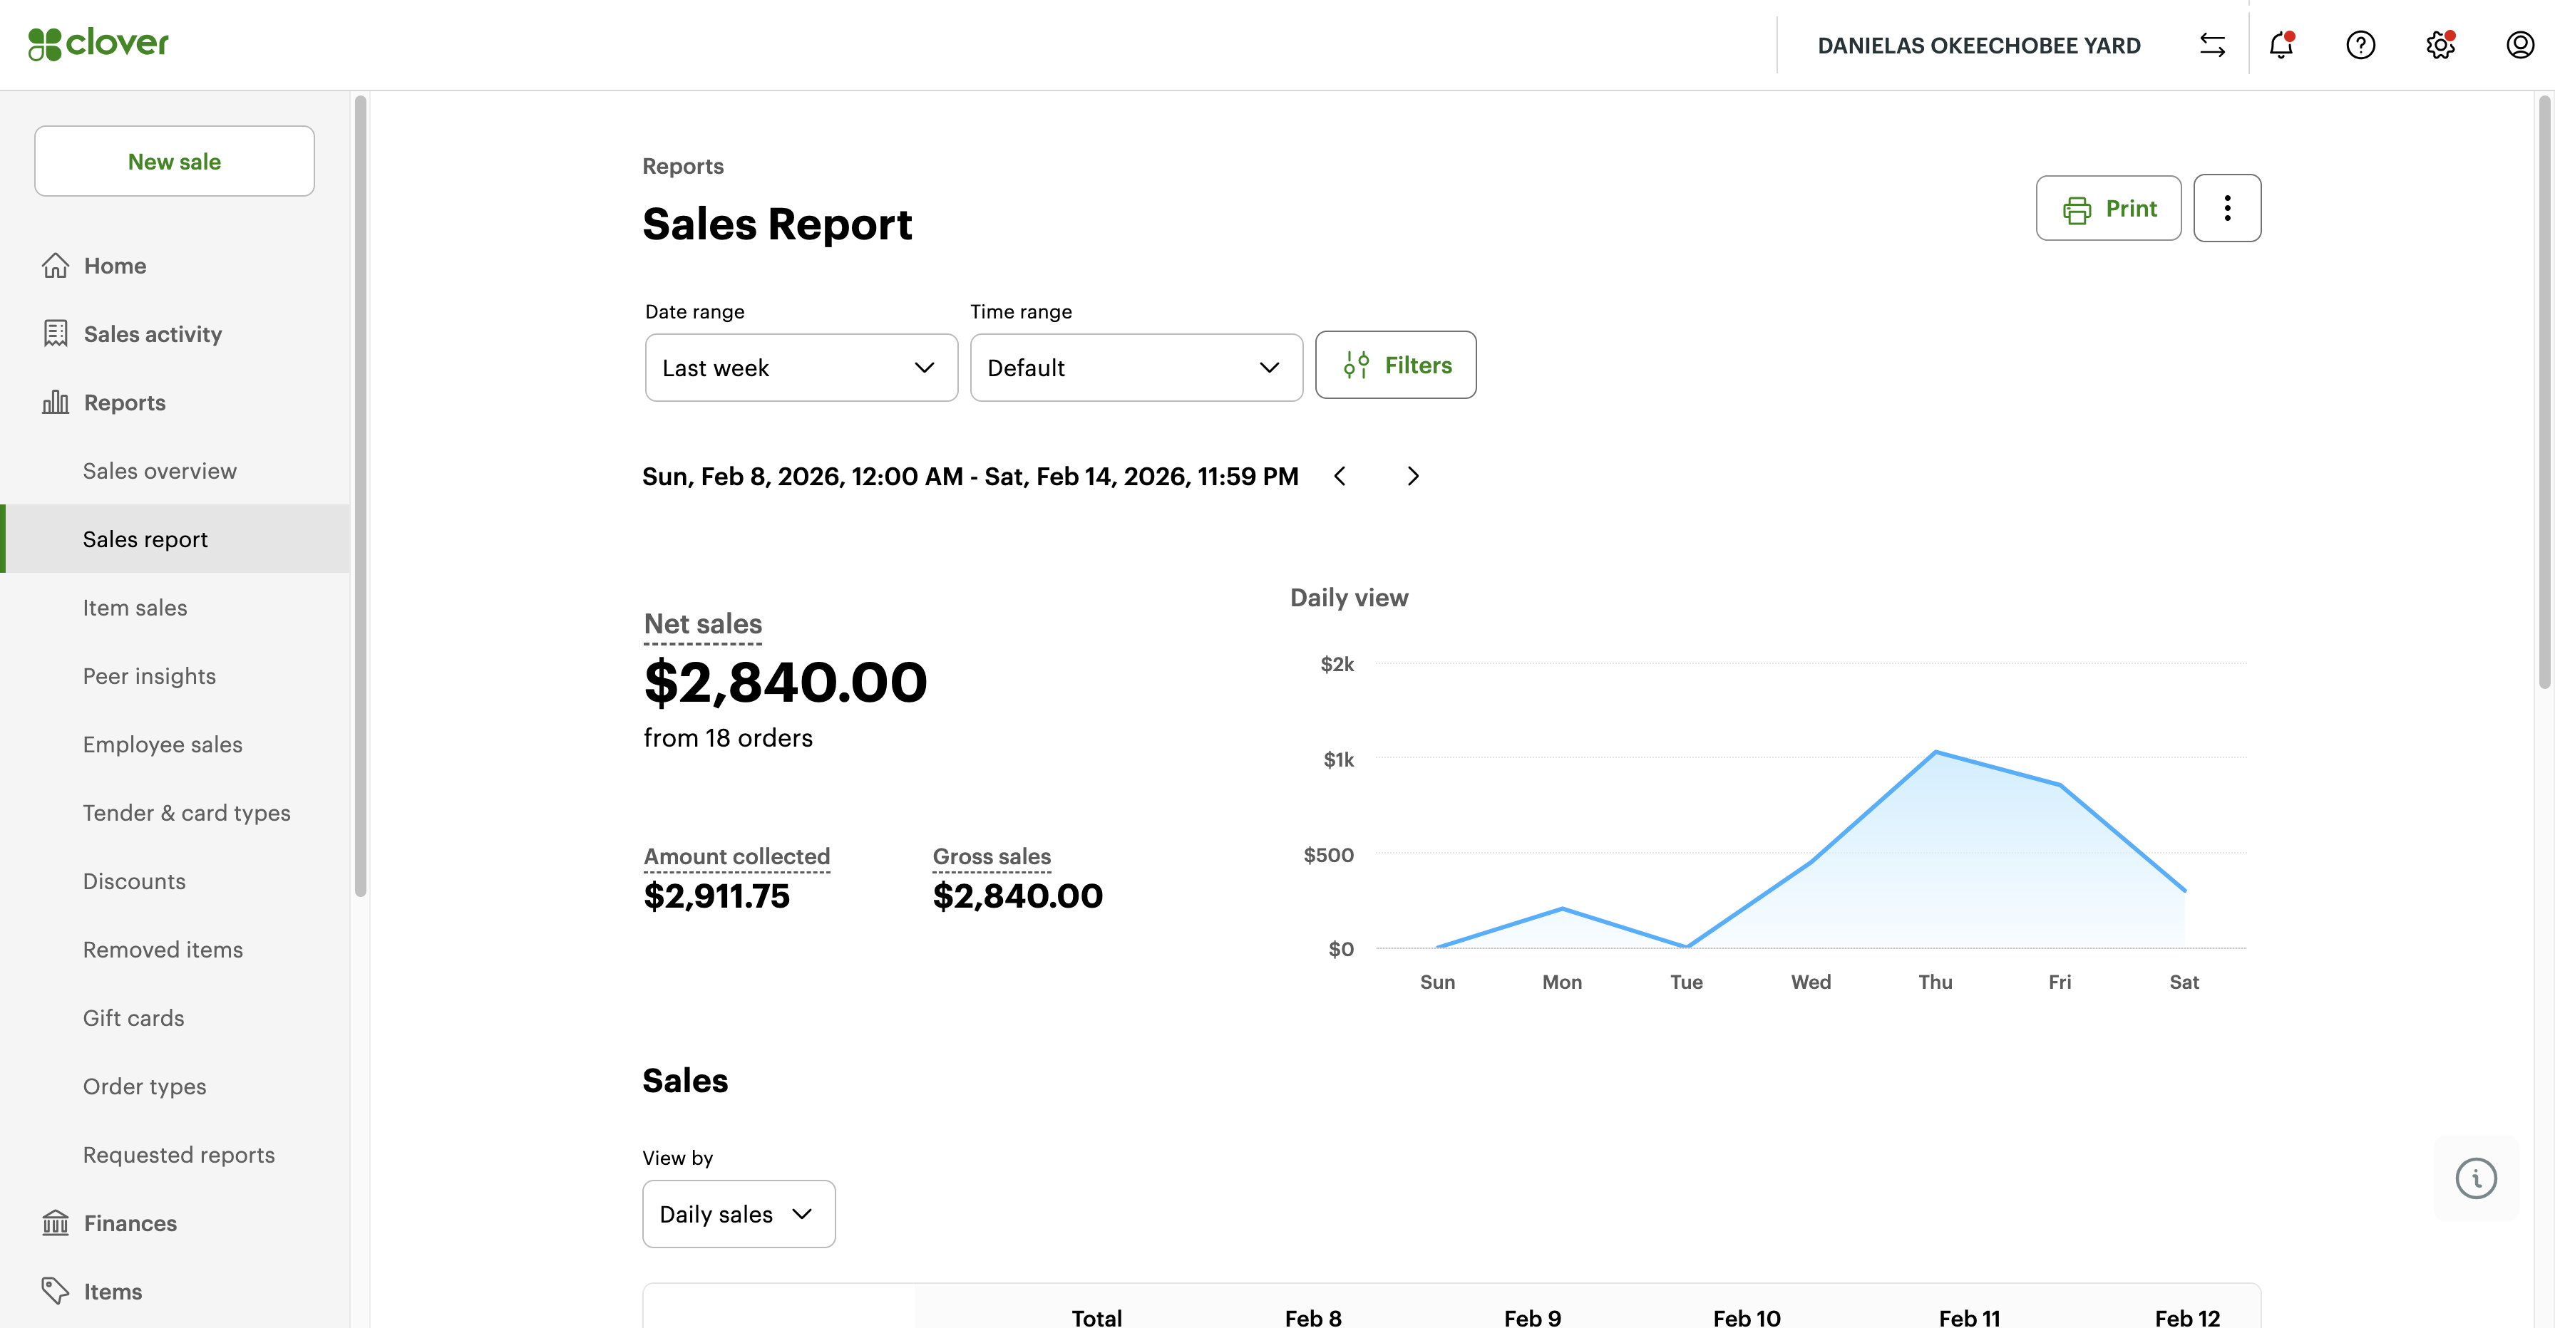Open Item sales in sidebar
This screenshot has height=1328, width=2555.
135,608
